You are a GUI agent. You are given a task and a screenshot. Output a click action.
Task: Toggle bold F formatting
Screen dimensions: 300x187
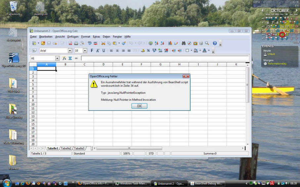92,51
